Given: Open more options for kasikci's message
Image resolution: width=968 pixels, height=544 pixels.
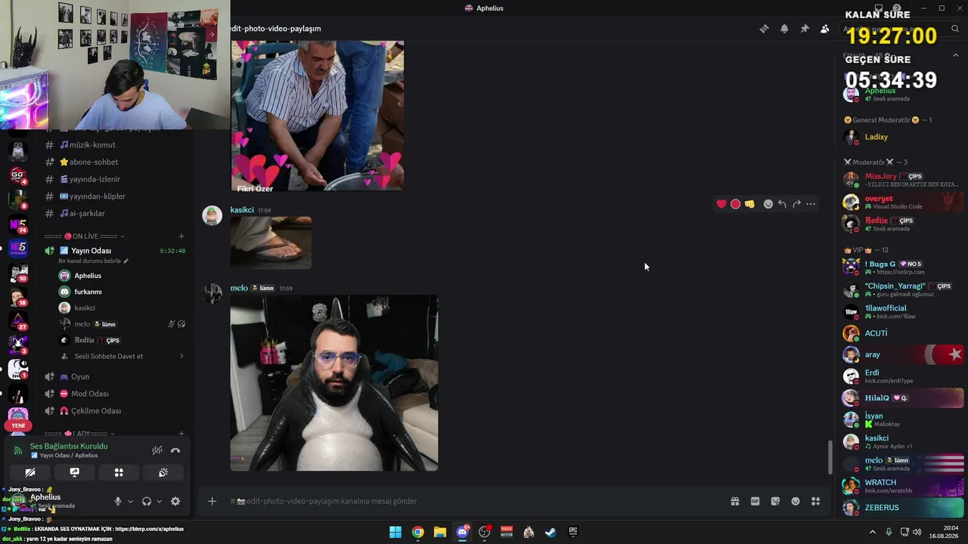Looking at the screenshot, I should [811, 204].
